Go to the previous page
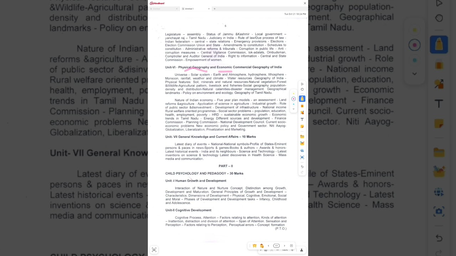 [x=268, y=246]
